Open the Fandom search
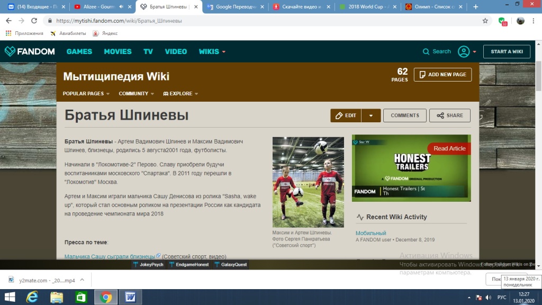This screenshot has width=542, height=305. point(437,51)
